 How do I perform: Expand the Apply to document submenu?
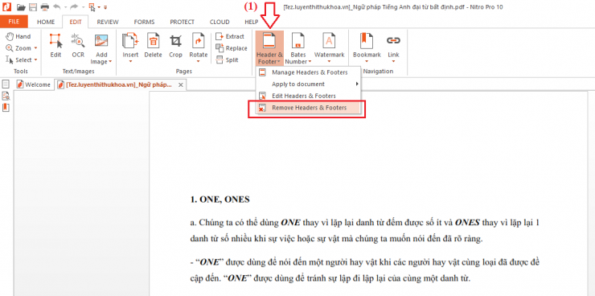click(309, 84)
